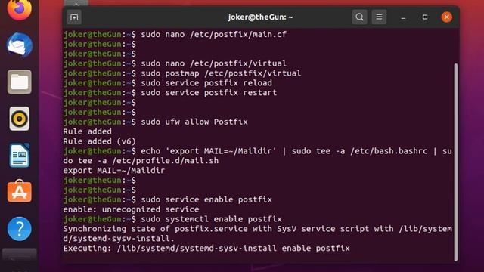Image resolution: width=484 pixels, height=272 pixels.
Task: Open Thunderbird mail from the dock
Action: (20, 45)
